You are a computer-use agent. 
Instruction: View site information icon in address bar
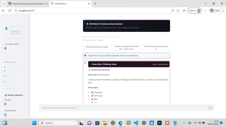[x=16, y=11]
